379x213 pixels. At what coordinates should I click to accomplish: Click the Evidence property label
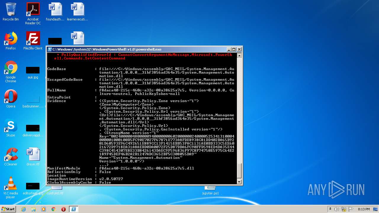tap(57, 101)
